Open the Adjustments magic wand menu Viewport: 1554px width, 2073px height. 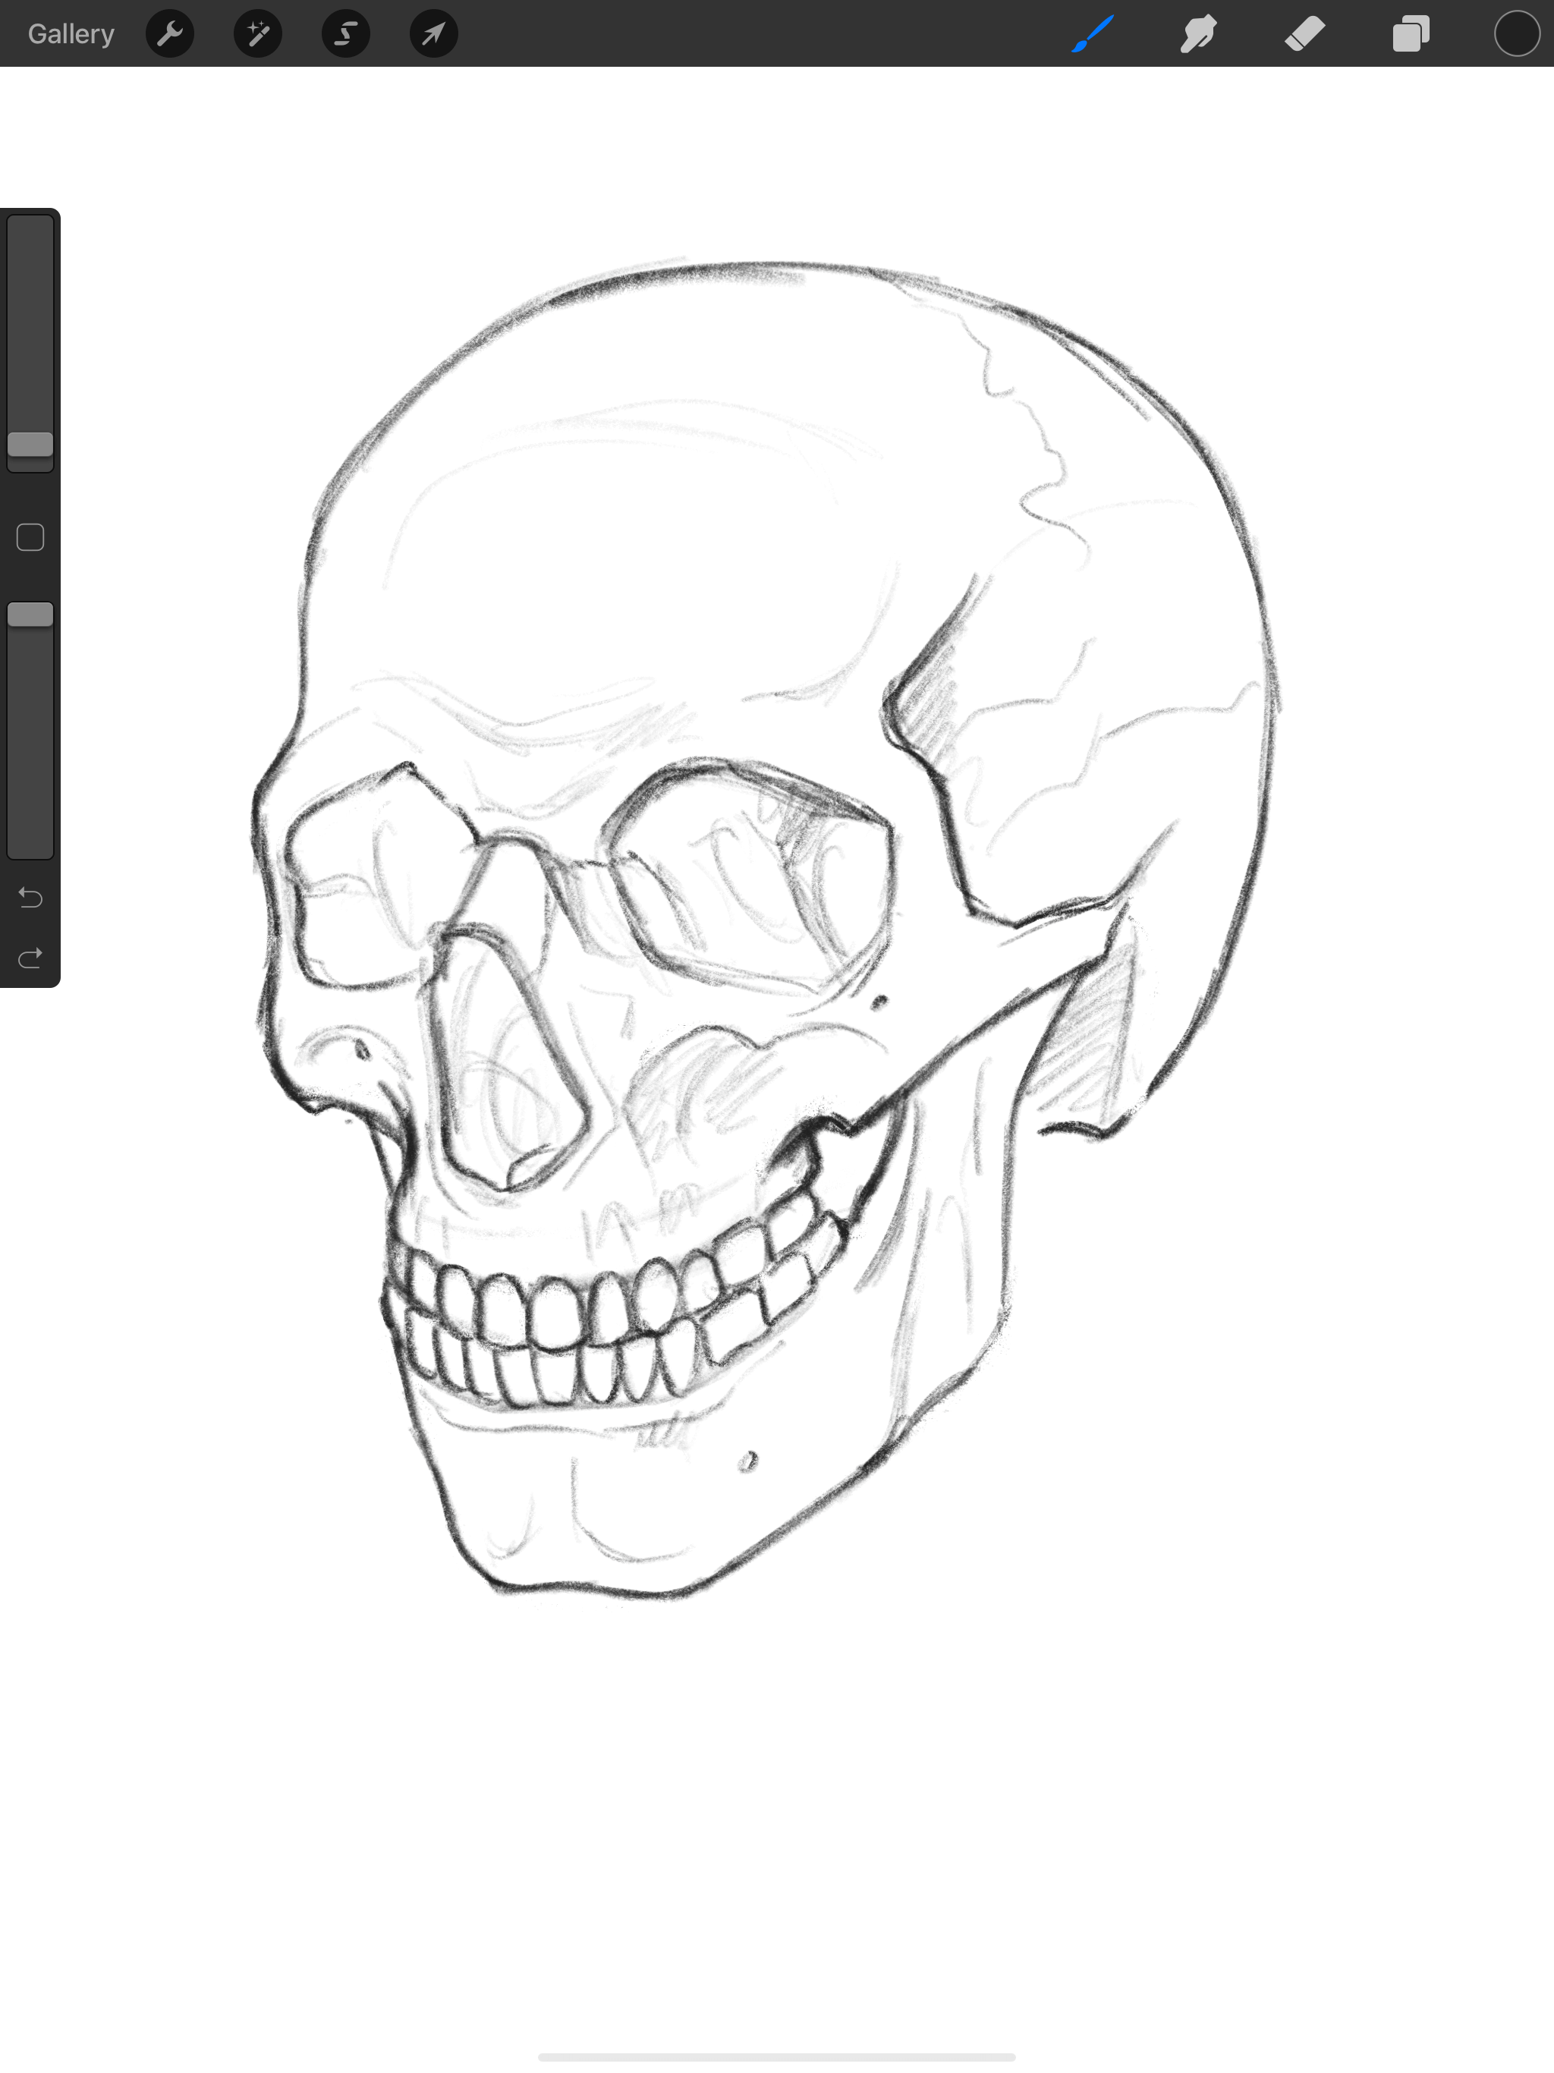point(258,33)
